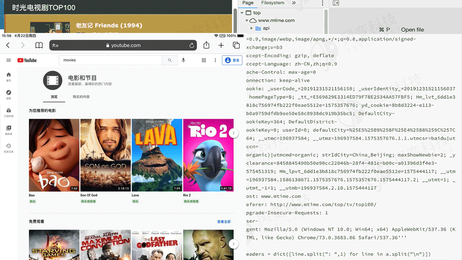Collapse the top tree node

coord(242,13)
